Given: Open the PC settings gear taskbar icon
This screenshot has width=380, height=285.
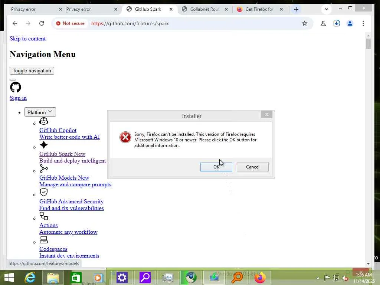Looking at the screenshot, I should (122, 278).
